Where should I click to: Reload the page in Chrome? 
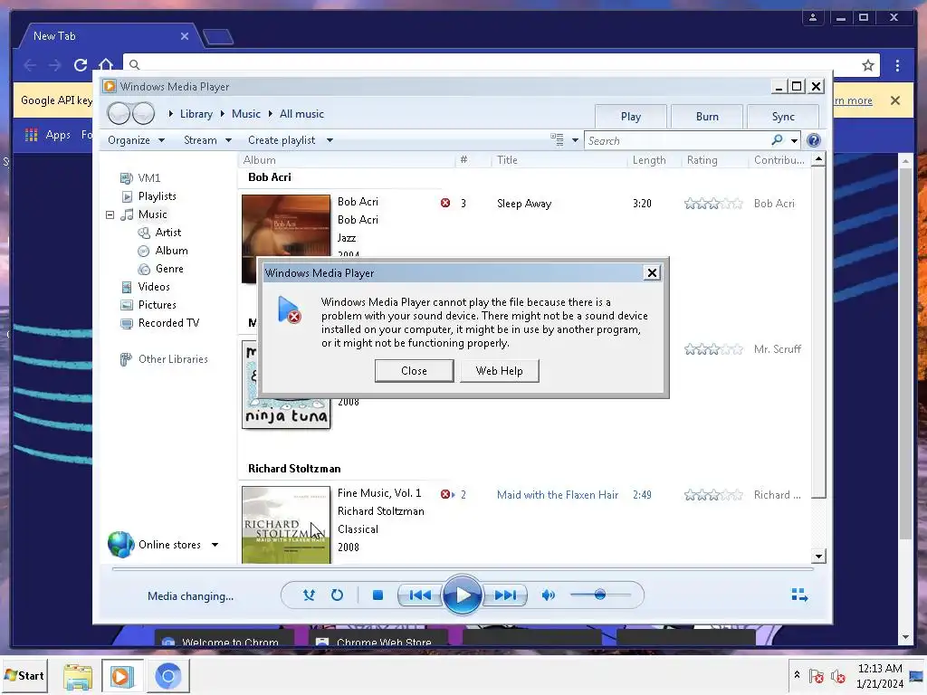click(81, 65)
